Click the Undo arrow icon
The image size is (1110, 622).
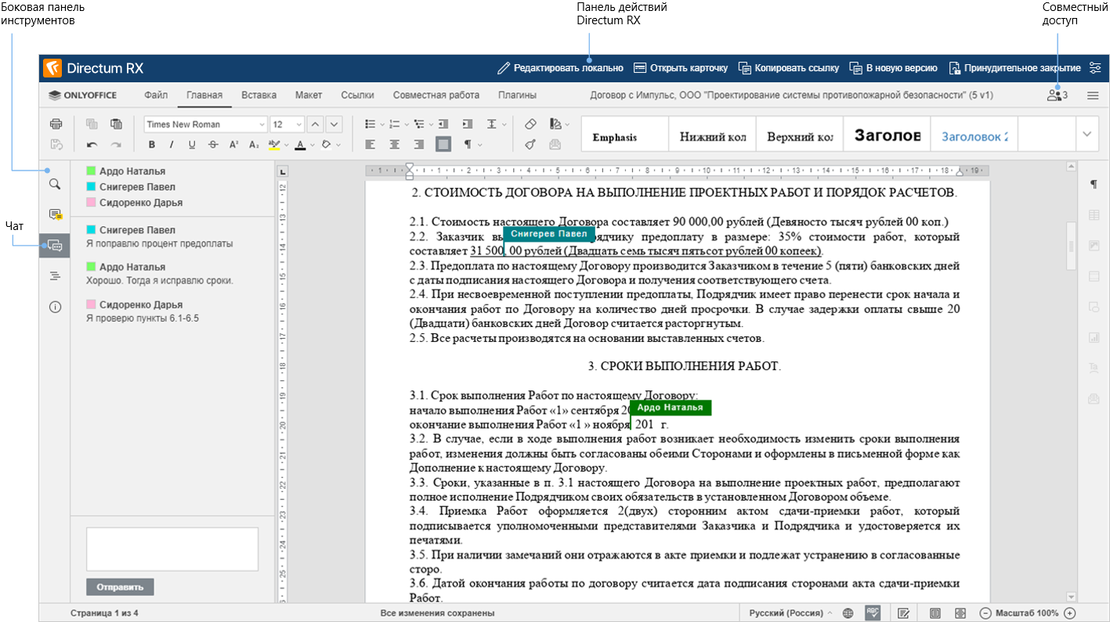92,144
